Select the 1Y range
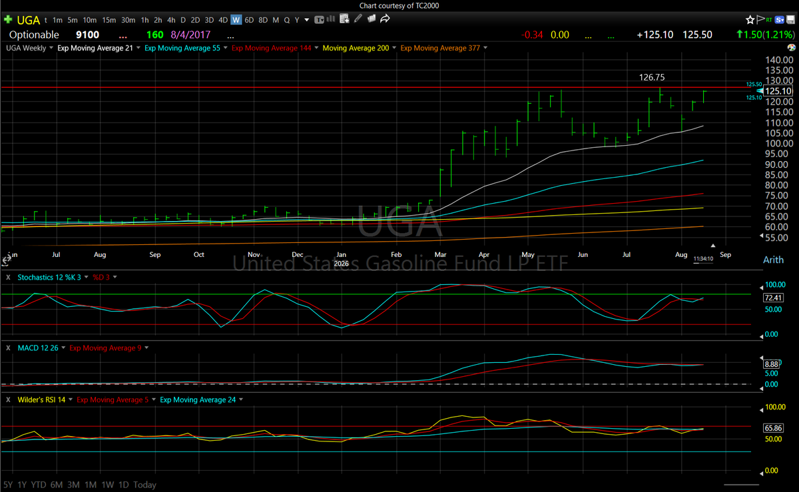799x492 pixels. click(x=23, y=485)
